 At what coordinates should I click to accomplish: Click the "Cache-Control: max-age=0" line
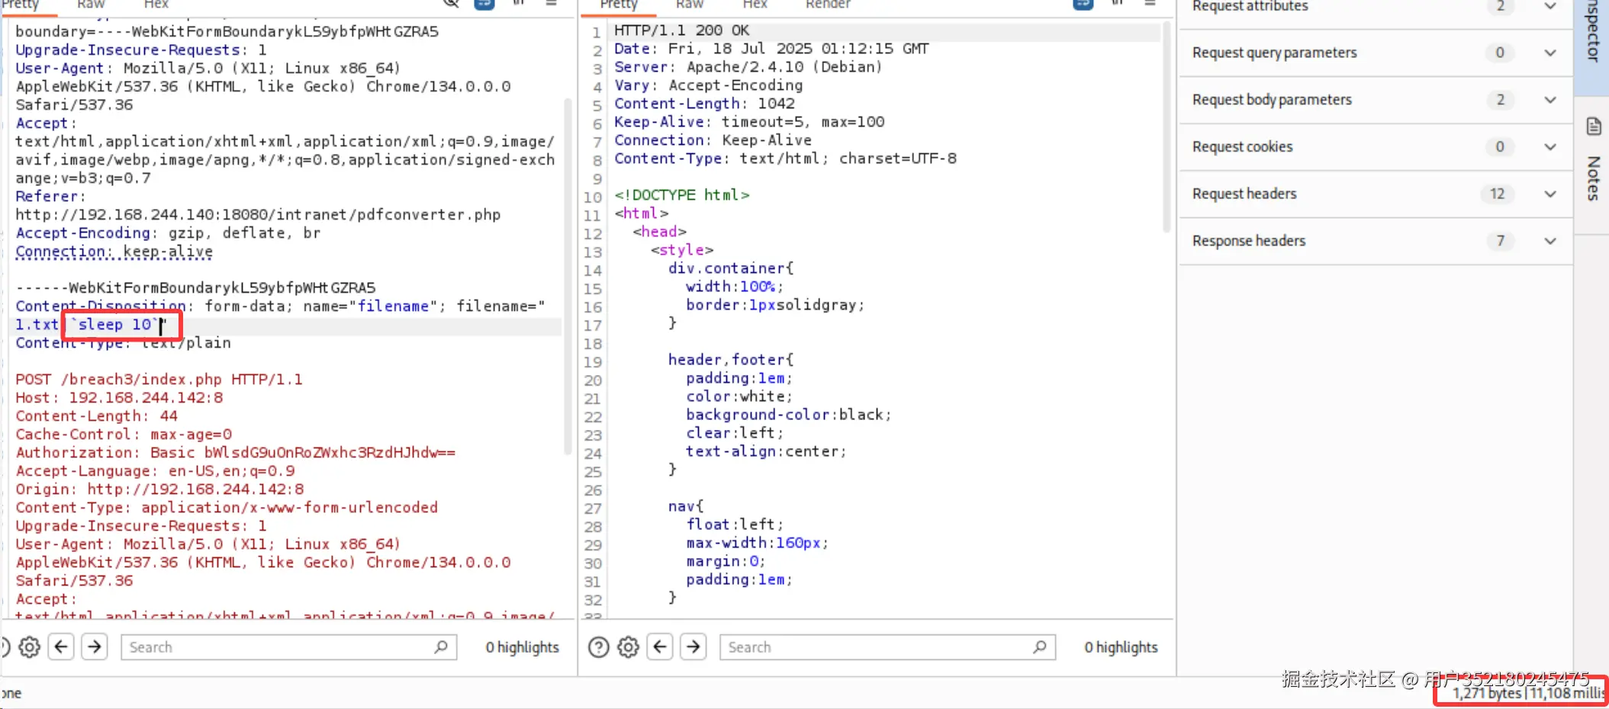(x=124, y=435)
